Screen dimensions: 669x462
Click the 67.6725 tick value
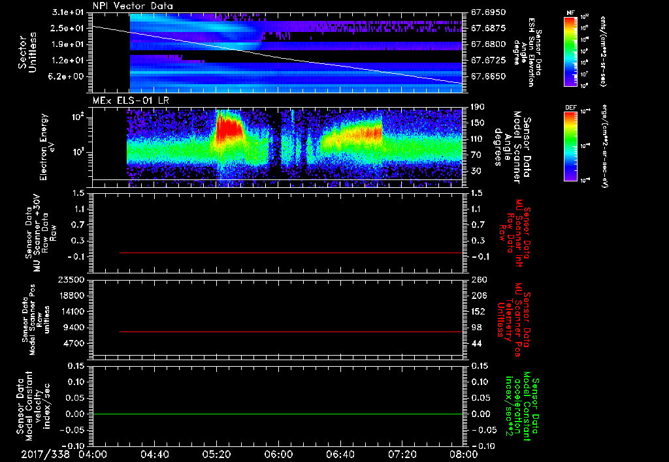click(489, 61)
